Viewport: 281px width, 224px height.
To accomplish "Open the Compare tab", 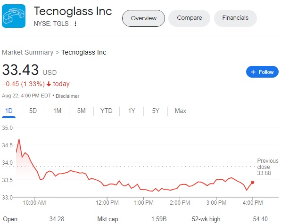I will click(190, 18).
